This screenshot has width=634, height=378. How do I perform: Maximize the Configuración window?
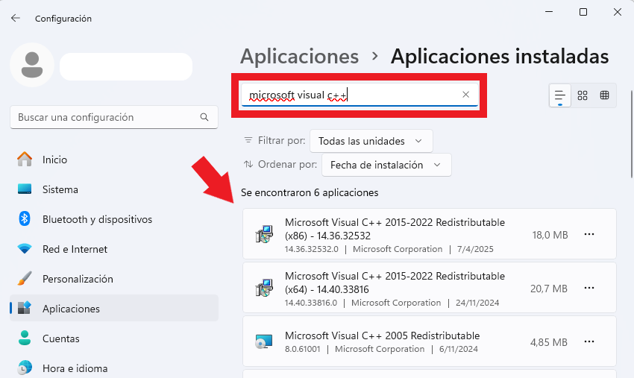click(x=583, y=12)
